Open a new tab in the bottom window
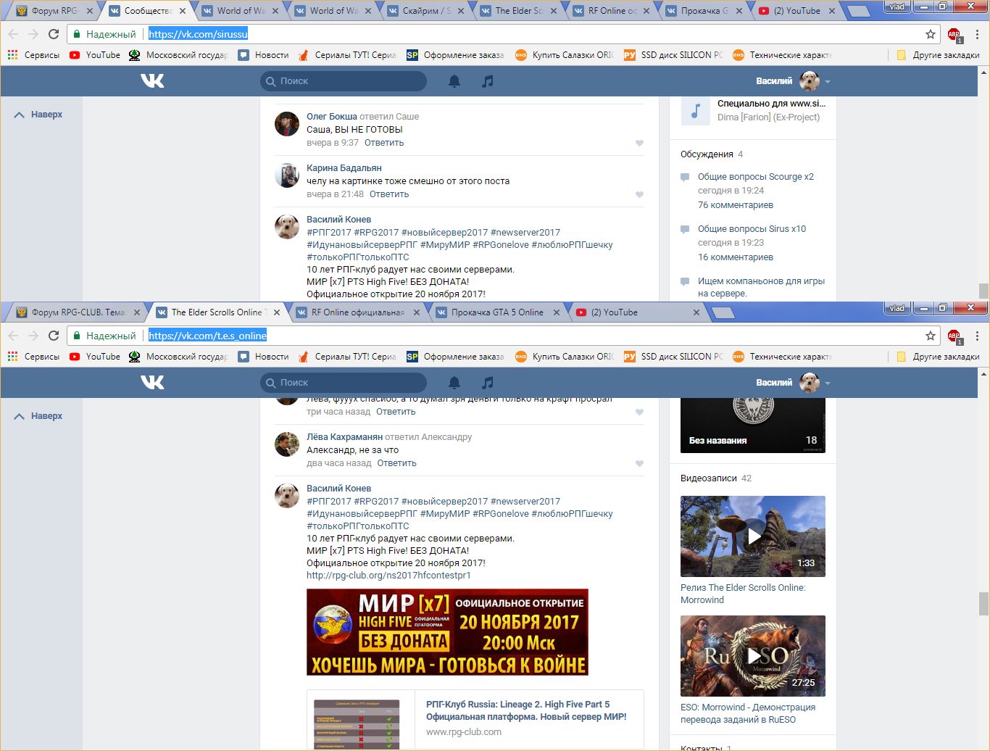The width and height of the screenshot is (990, 751). click(x=723, y=313)
